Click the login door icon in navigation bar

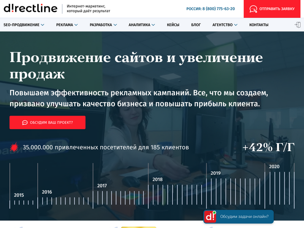pyautogui.click(x=298, y=25)
